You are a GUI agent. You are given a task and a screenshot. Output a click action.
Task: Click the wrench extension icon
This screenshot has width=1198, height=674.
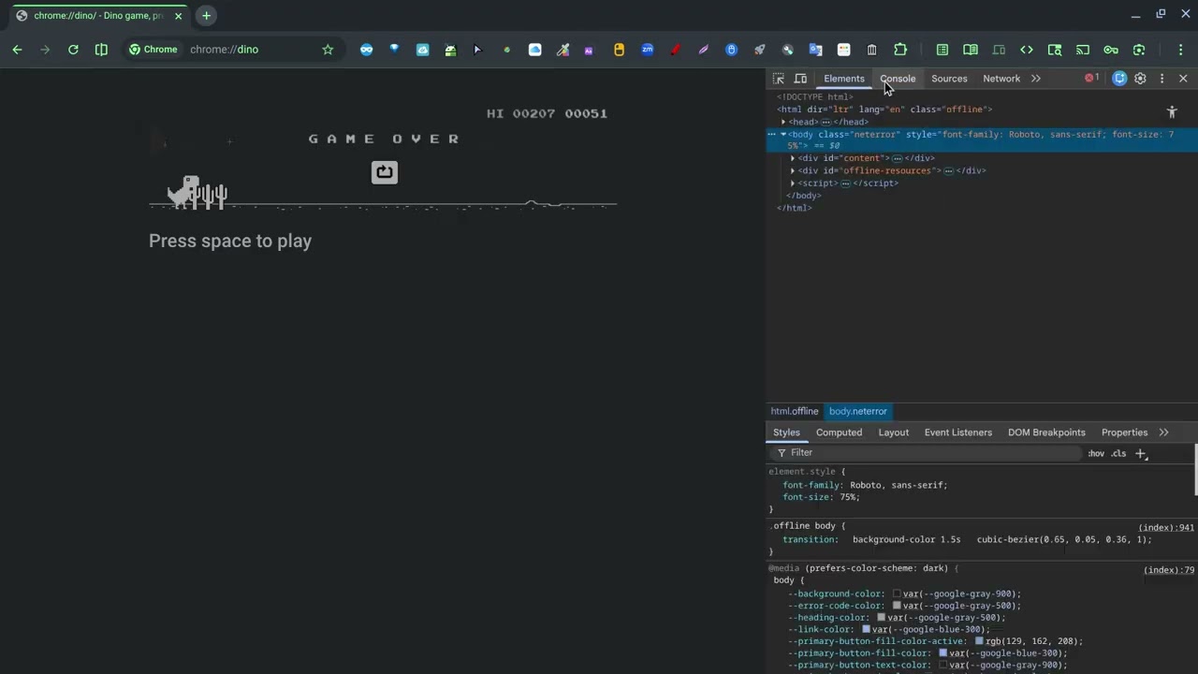click(x=787, y=50)
